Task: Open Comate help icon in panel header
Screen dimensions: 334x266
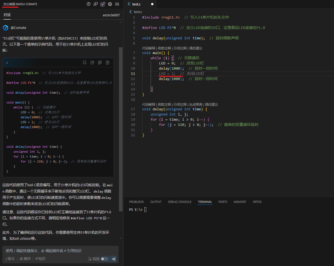Action: point(88,4)
